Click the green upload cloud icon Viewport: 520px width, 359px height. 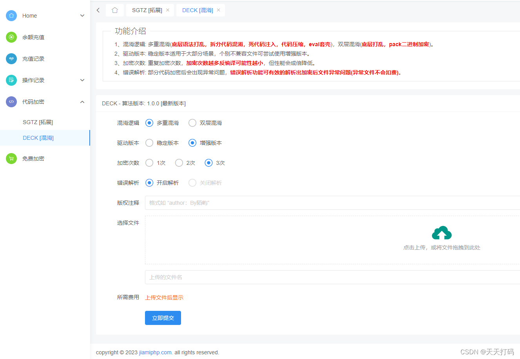click(442, 233)
